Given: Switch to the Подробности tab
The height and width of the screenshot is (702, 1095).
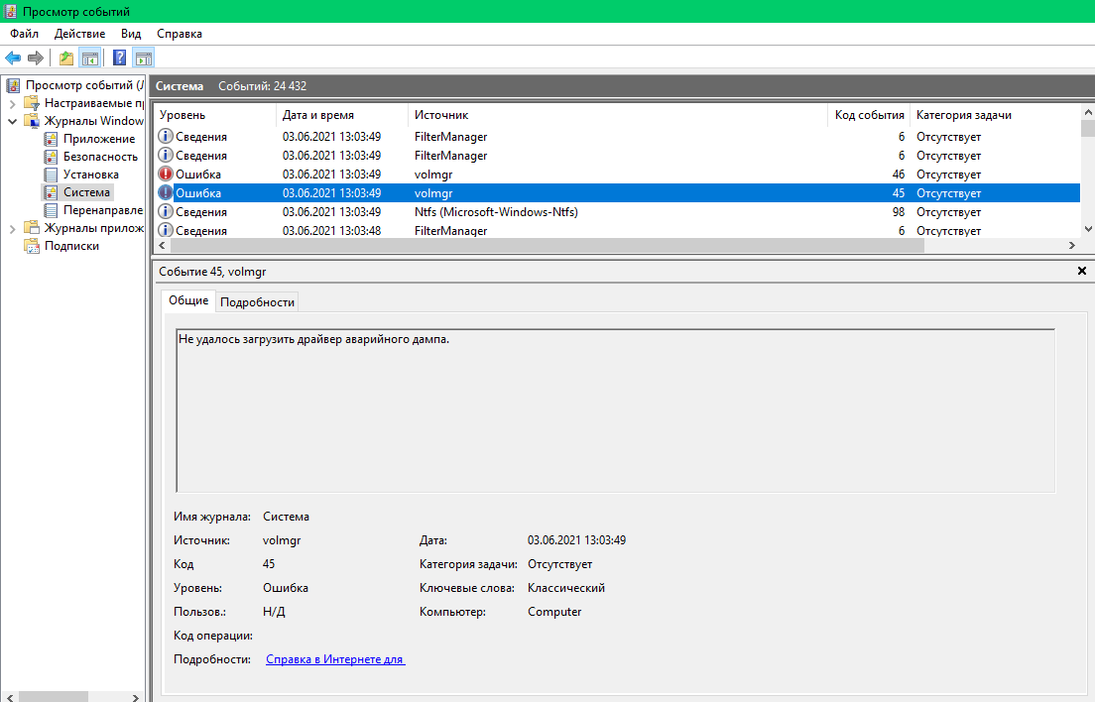Looking at the screenshot, I should coord(257,302).
